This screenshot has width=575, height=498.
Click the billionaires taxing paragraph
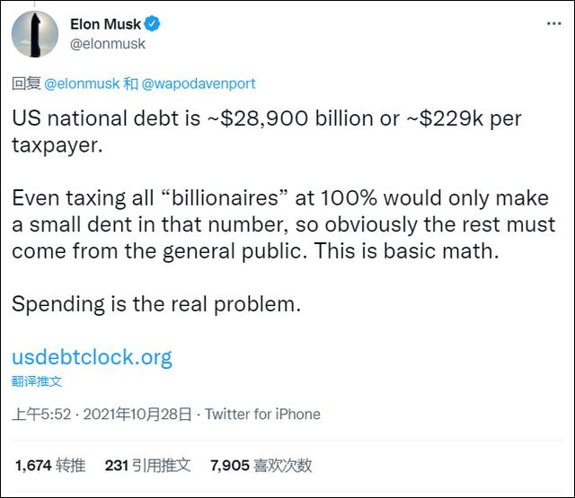(284, 225)
